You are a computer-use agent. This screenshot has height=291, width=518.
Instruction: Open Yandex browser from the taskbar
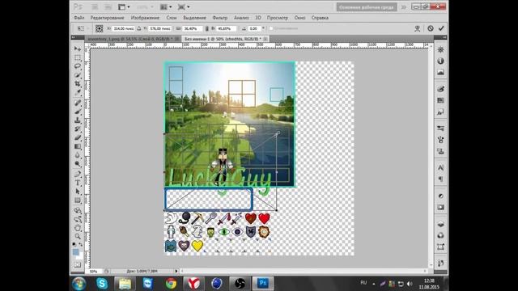pos(193,284)
